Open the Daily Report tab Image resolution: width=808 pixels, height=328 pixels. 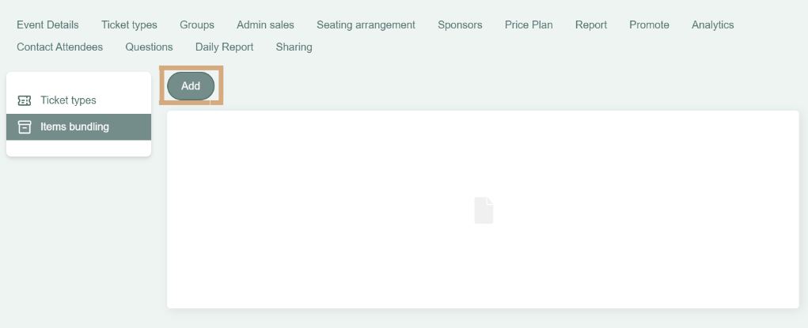224,47
